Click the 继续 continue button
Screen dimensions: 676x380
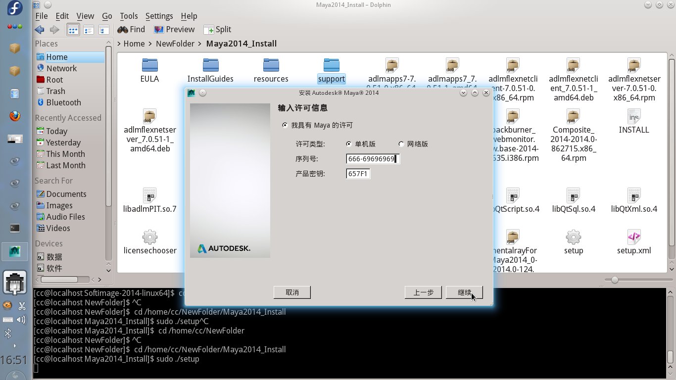(464, 292)
